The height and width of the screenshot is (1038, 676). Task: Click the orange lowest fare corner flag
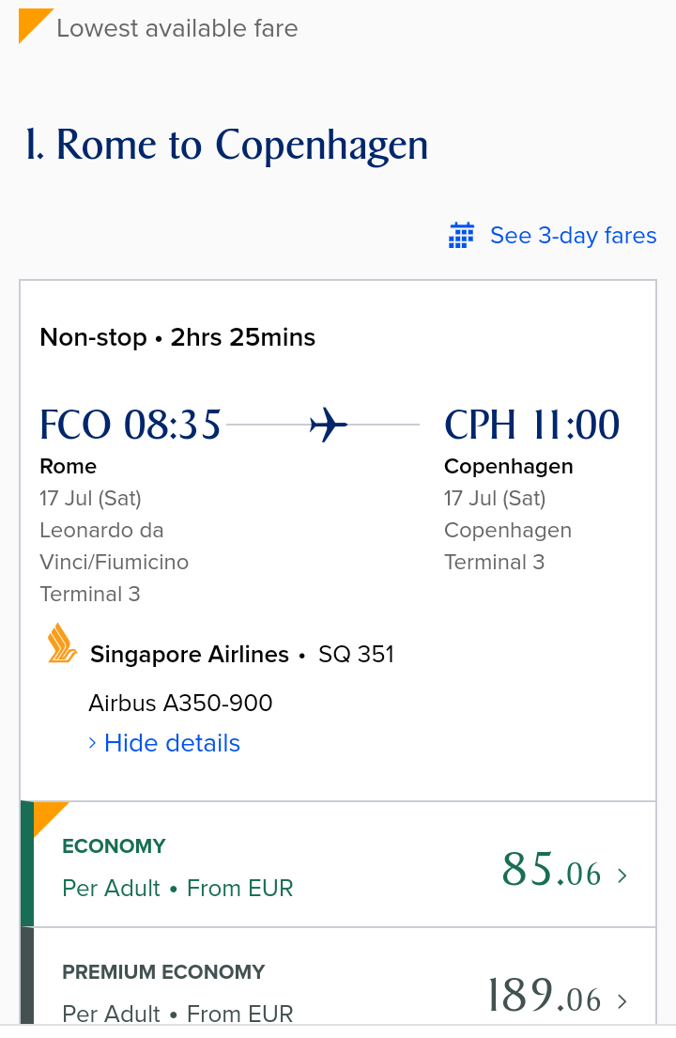click(36, 25)
